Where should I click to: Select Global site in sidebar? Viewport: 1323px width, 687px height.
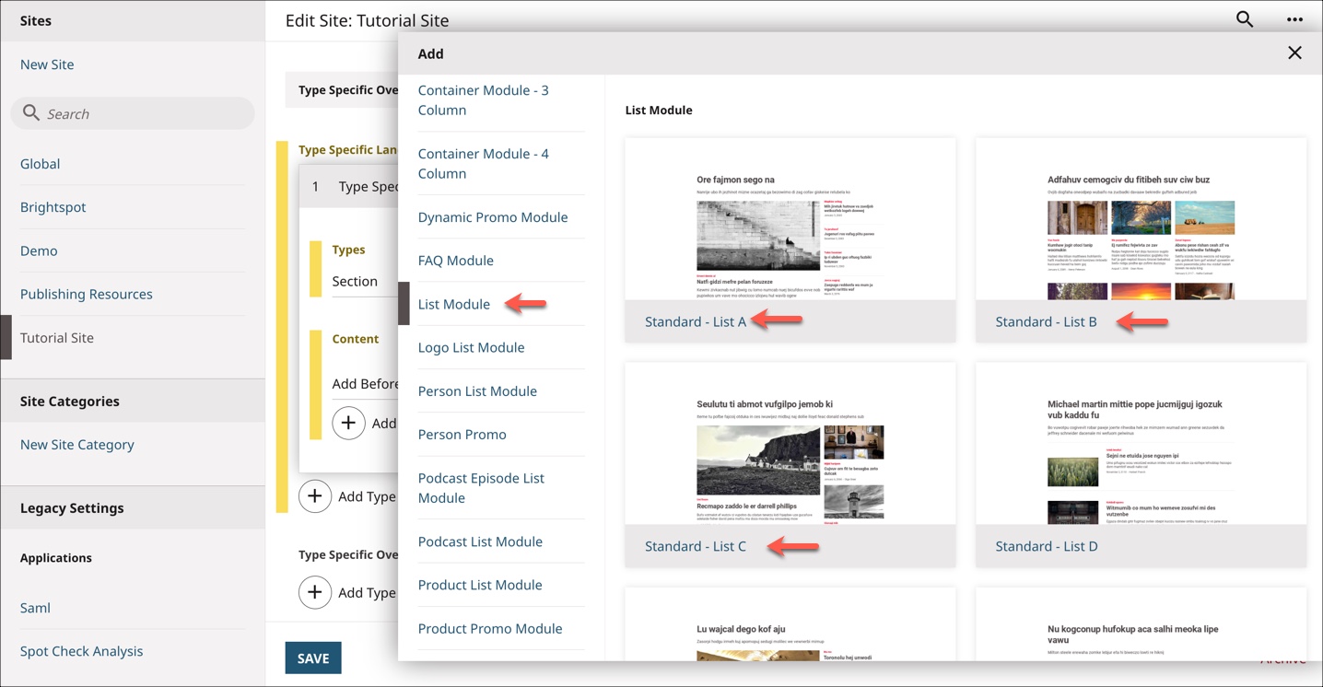(40, 164)
